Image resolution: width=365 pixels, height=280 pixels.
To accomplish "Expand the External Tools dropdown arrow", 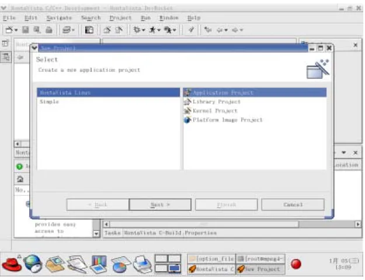I will pos(175,30).
